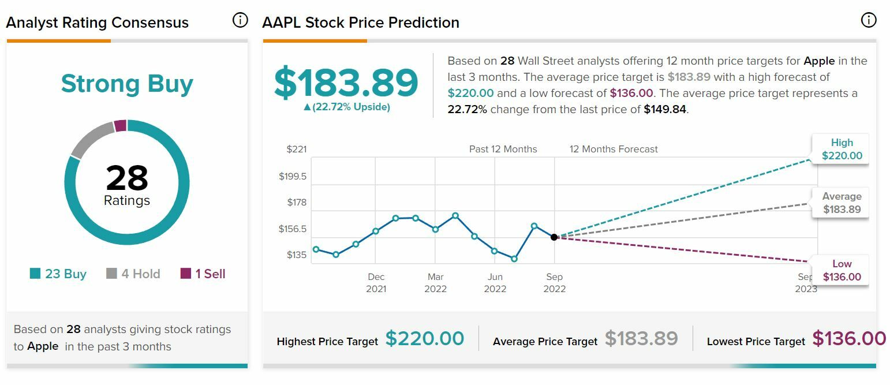
Task: Click the gray Hold segment of donut chart
Action: coord(91,137)
